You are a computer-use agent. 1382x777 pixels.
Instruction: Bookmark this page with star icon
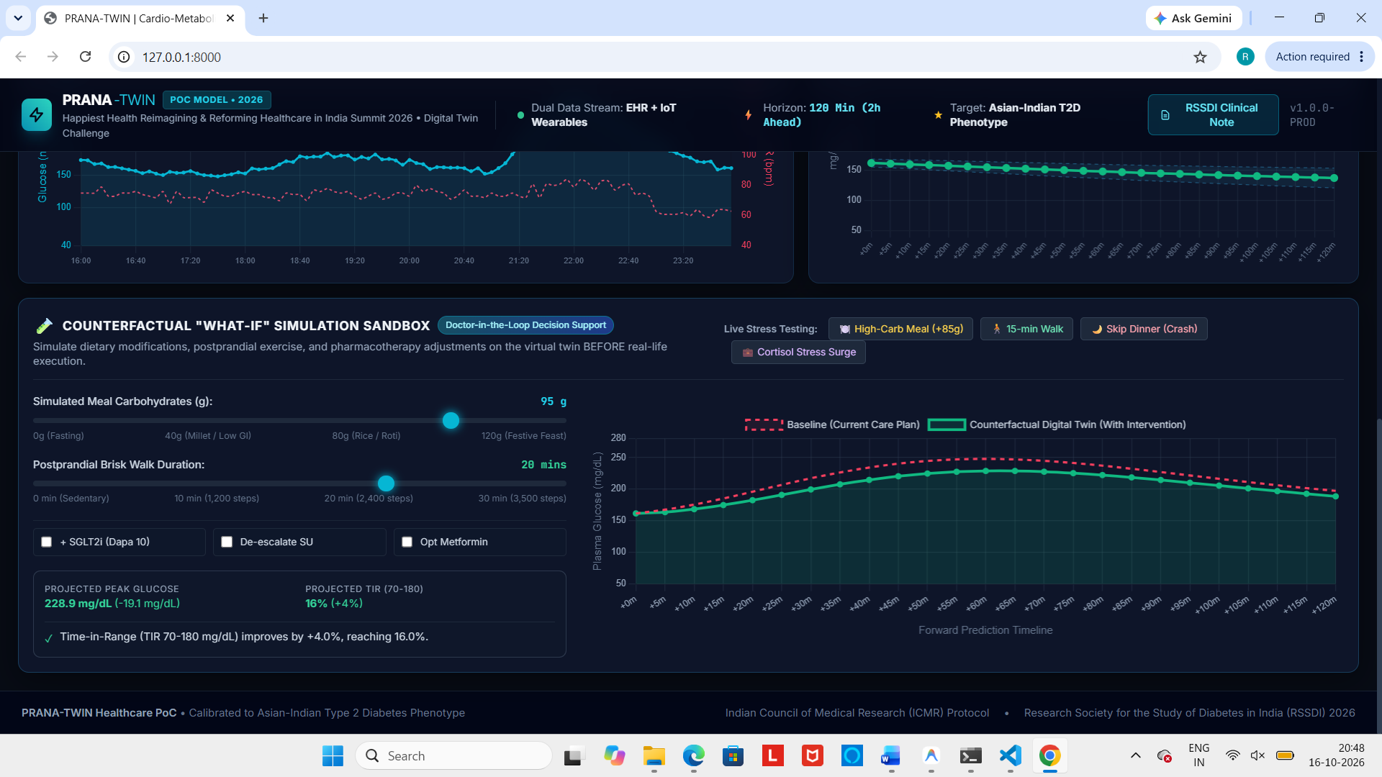(1200, 57)
